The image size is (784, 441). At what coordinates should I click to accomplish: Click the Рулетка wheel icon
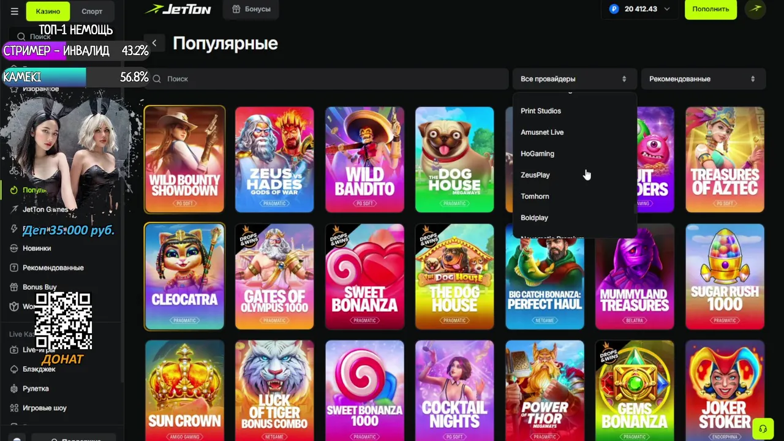(14, 388)
